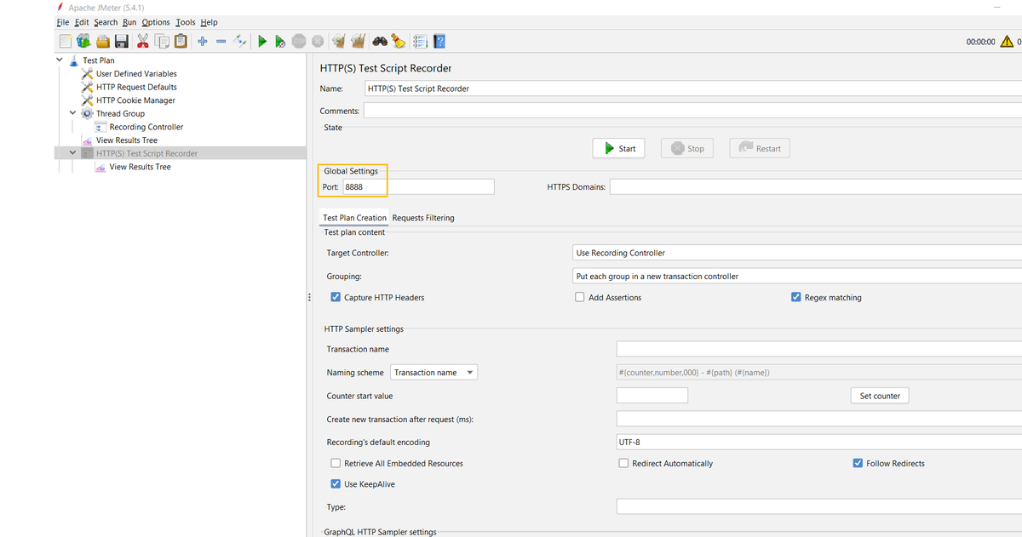Open the Options menu
Viewport: 1022px width, 537px height.
click(x=156, y=22)
